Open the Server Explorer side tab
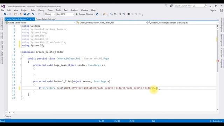The height and width of the screenshot is (126, 224). pos(2,24)
